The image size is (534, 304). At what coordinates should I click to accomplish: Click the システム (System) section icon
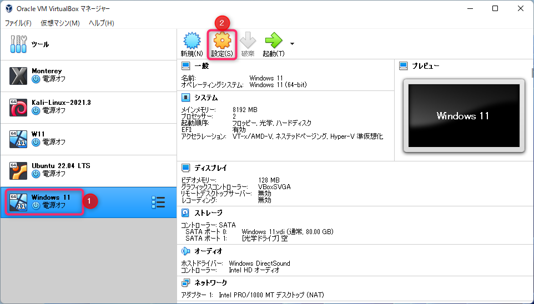tap(185, 98)
